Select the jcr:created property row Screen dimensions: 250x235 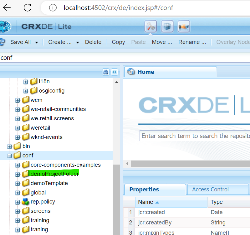[x=187, y=212]
